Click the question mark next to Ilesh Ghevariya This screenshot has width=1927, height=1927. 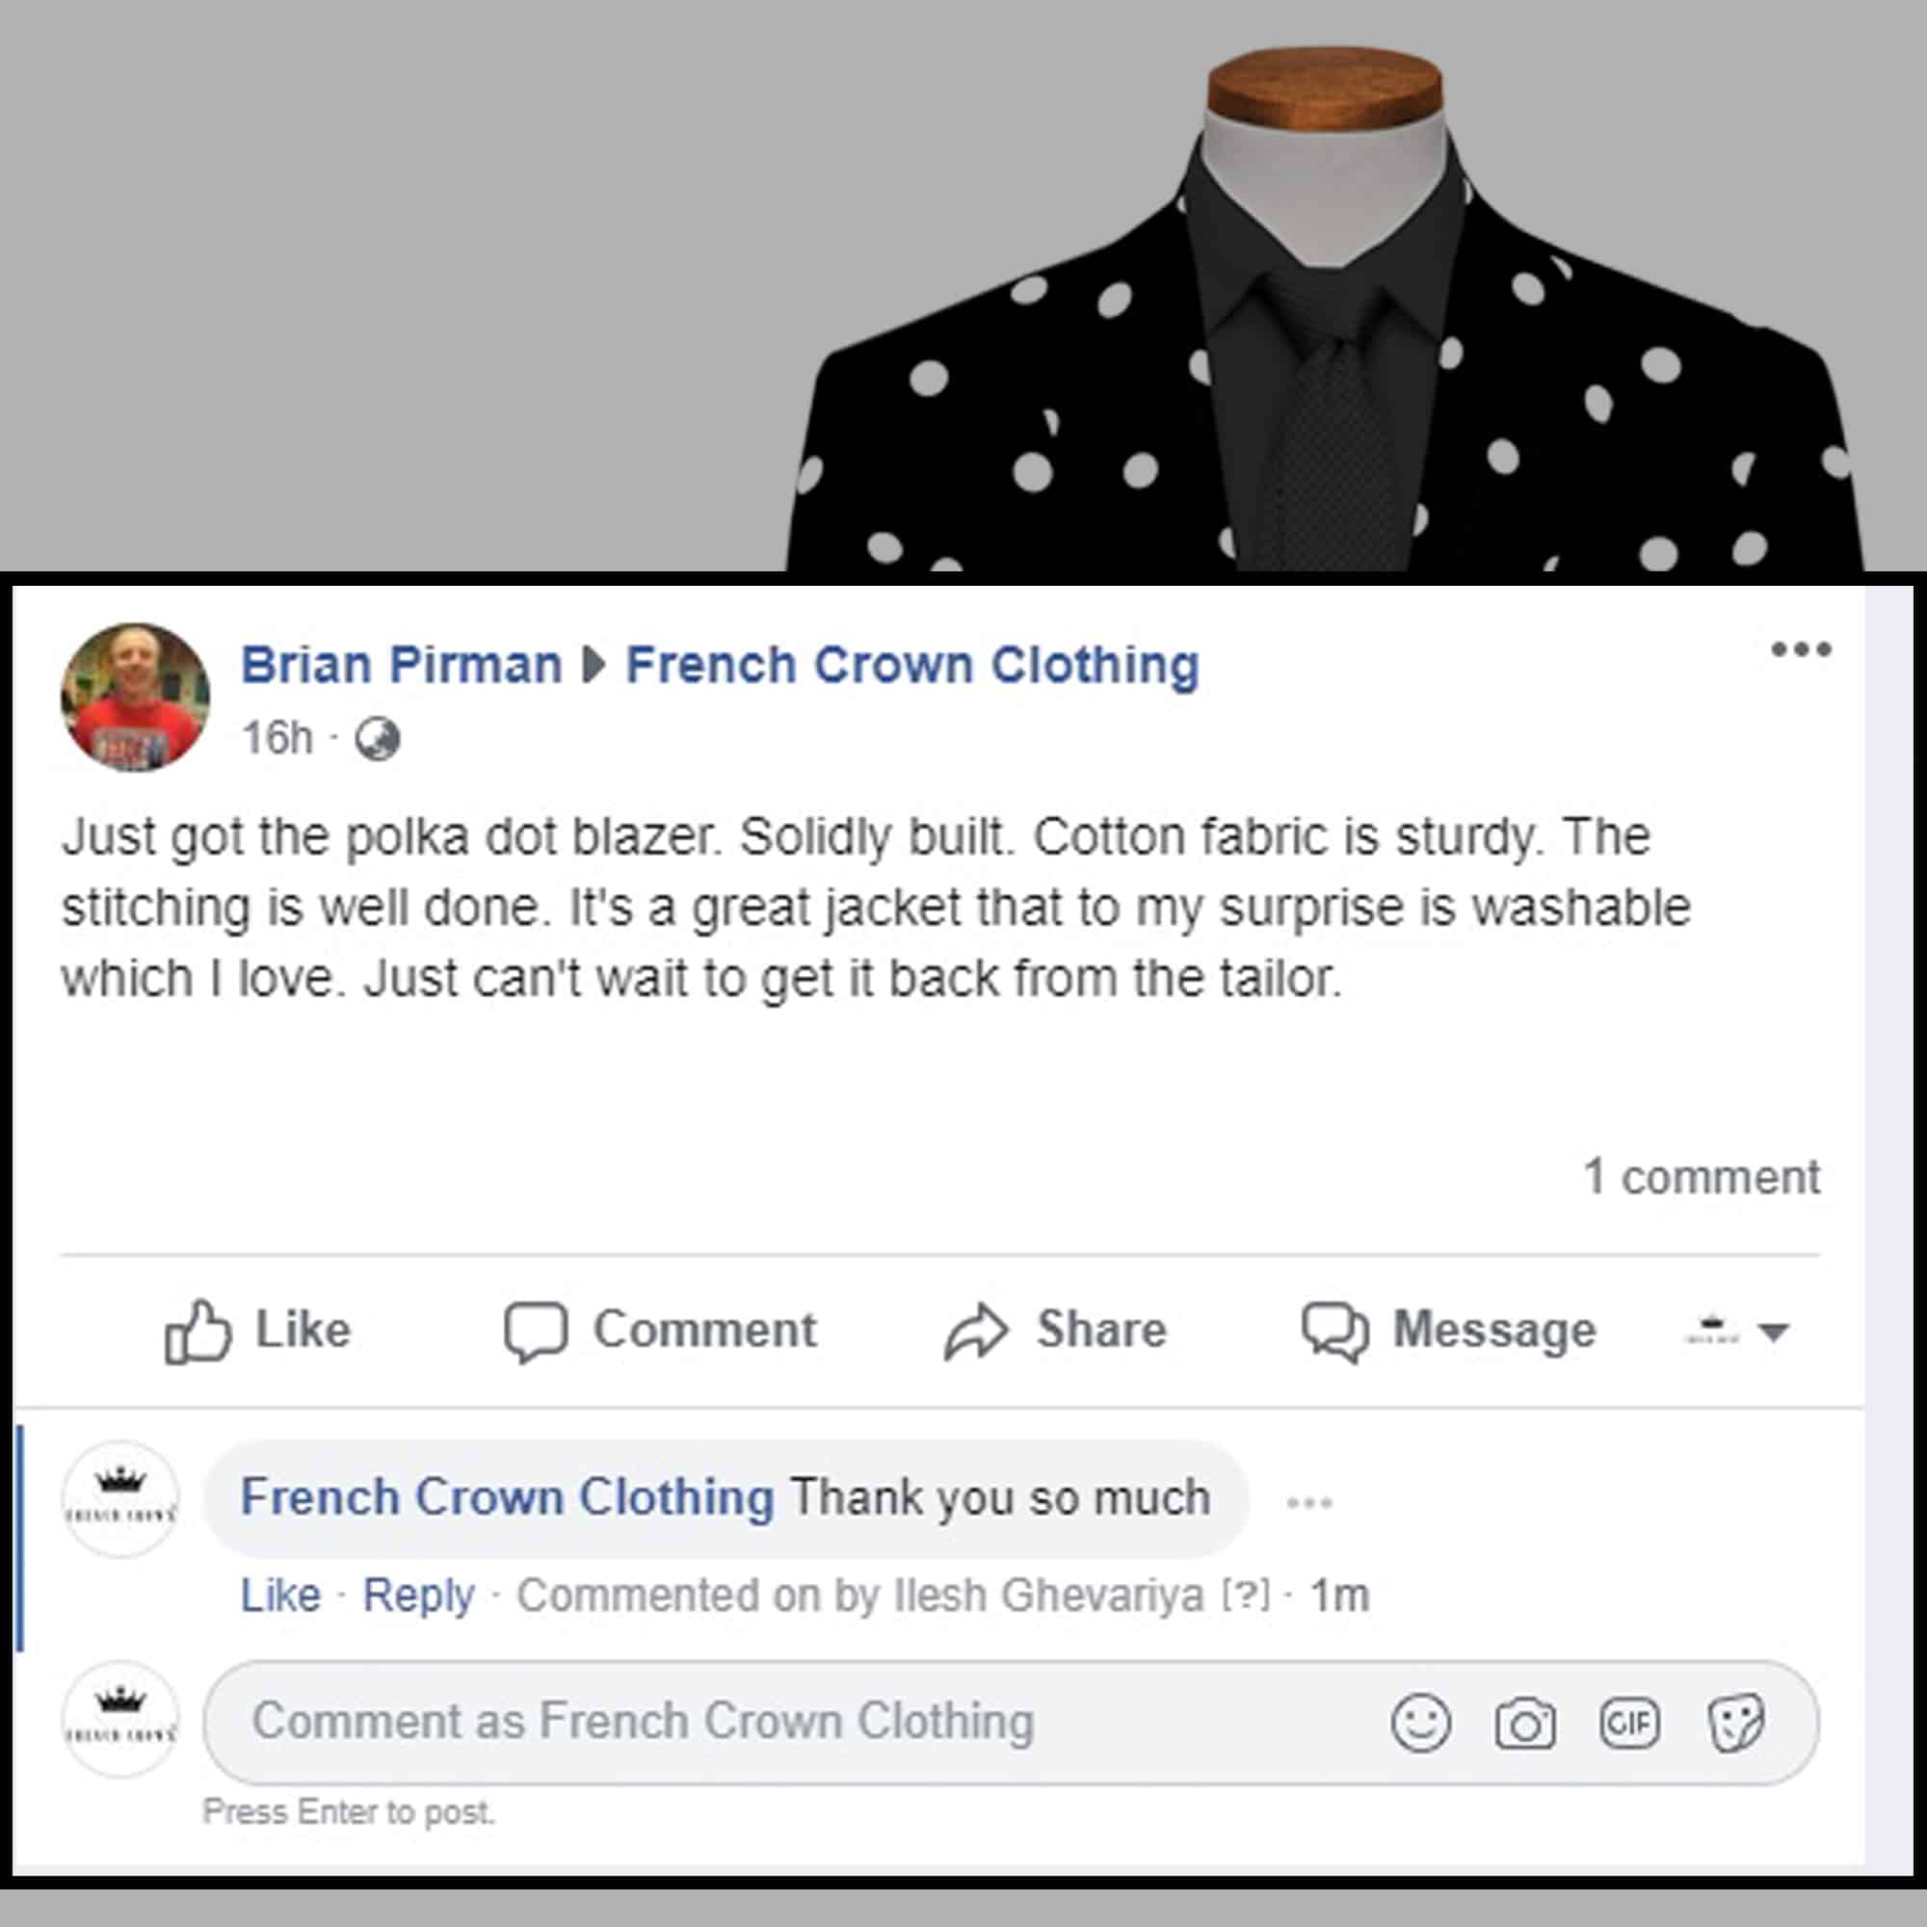[x=1247, y=1595]
